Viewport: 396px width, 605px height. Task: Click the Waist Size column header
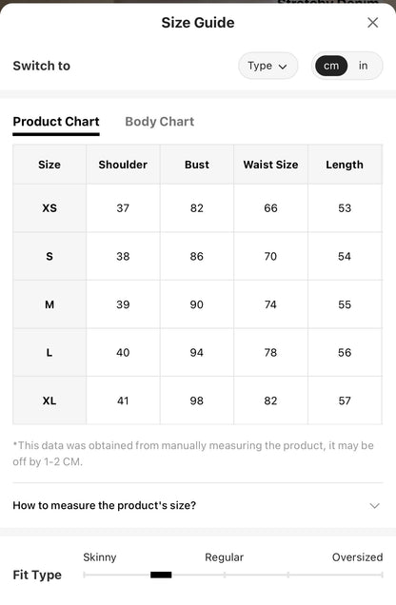(270, 165)
